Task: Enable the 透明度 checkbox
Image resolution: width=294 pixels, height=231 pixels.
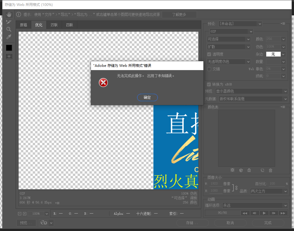Action: click(209, 54)
